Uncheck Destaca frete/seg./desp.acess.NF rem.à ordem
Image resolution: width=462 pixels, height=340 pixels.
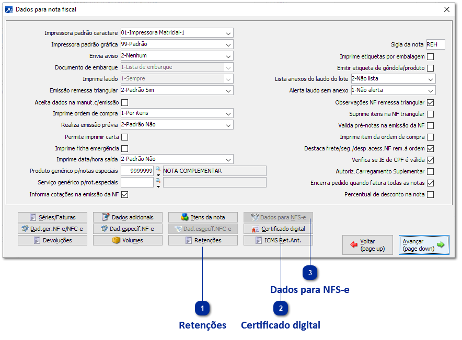point(430,148)
